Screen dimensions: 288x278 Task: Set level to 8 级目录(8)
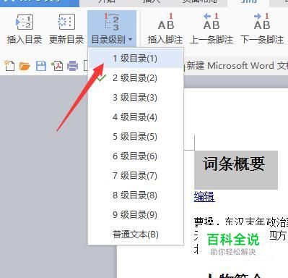(x=136, y=195)
